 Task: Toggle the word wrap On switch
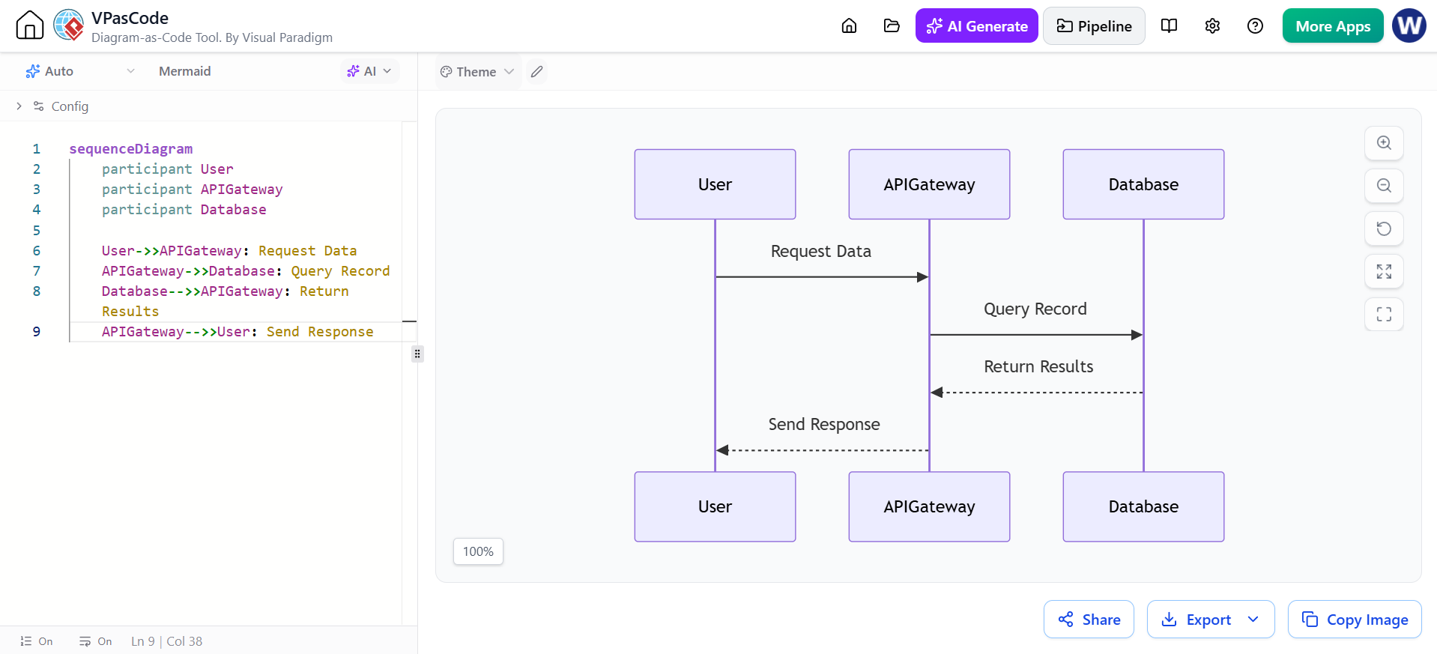tap(95, 641)
